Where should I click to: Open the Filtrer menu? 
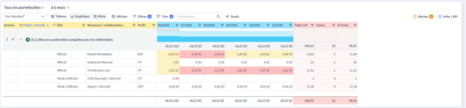pos(142,16)
